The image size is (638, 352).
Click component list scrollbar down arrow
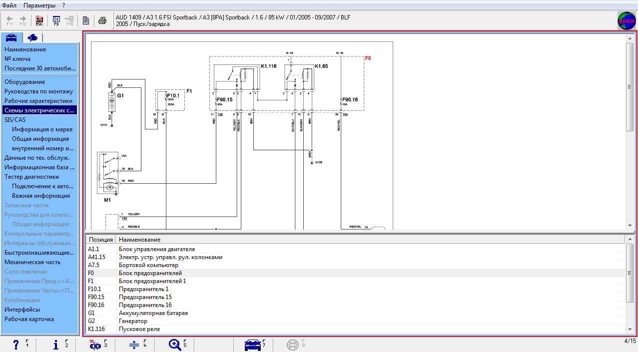point(630,329)
